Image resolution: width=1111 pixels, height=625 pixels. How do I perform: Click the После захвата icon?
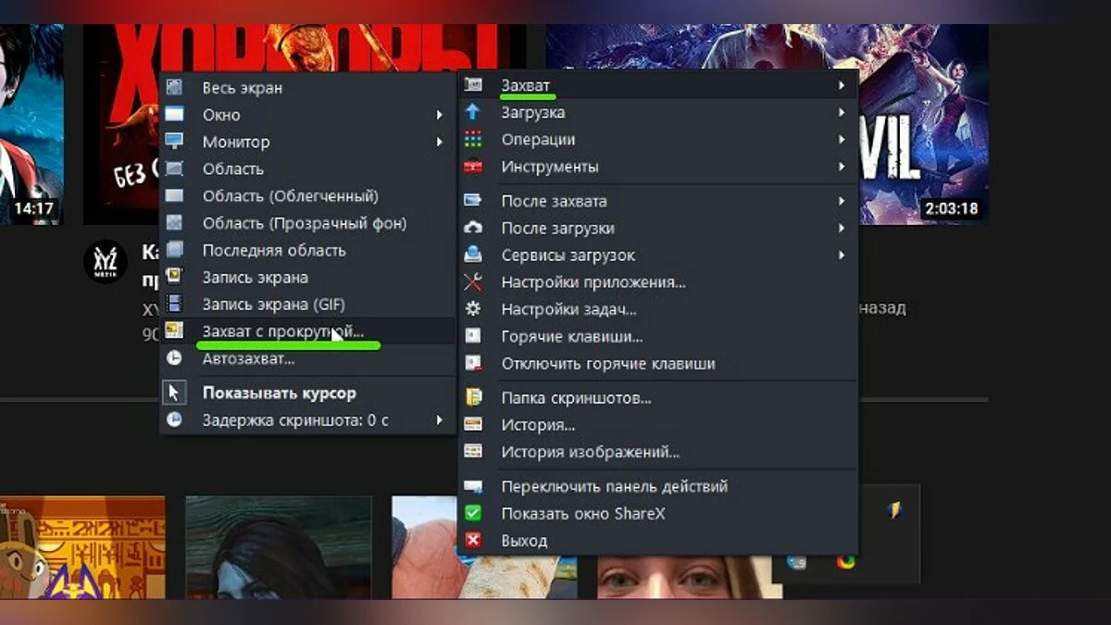tap(473, 201)
